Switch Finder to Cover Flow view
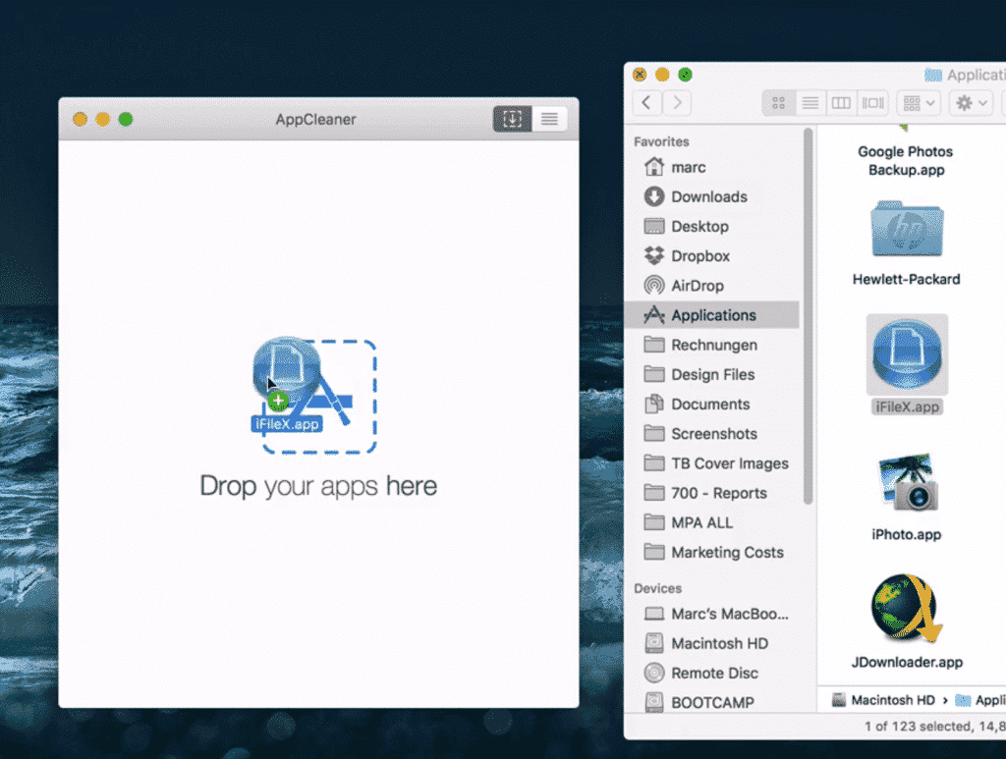This screenshot has height=759, width=1006. (872, 102)
